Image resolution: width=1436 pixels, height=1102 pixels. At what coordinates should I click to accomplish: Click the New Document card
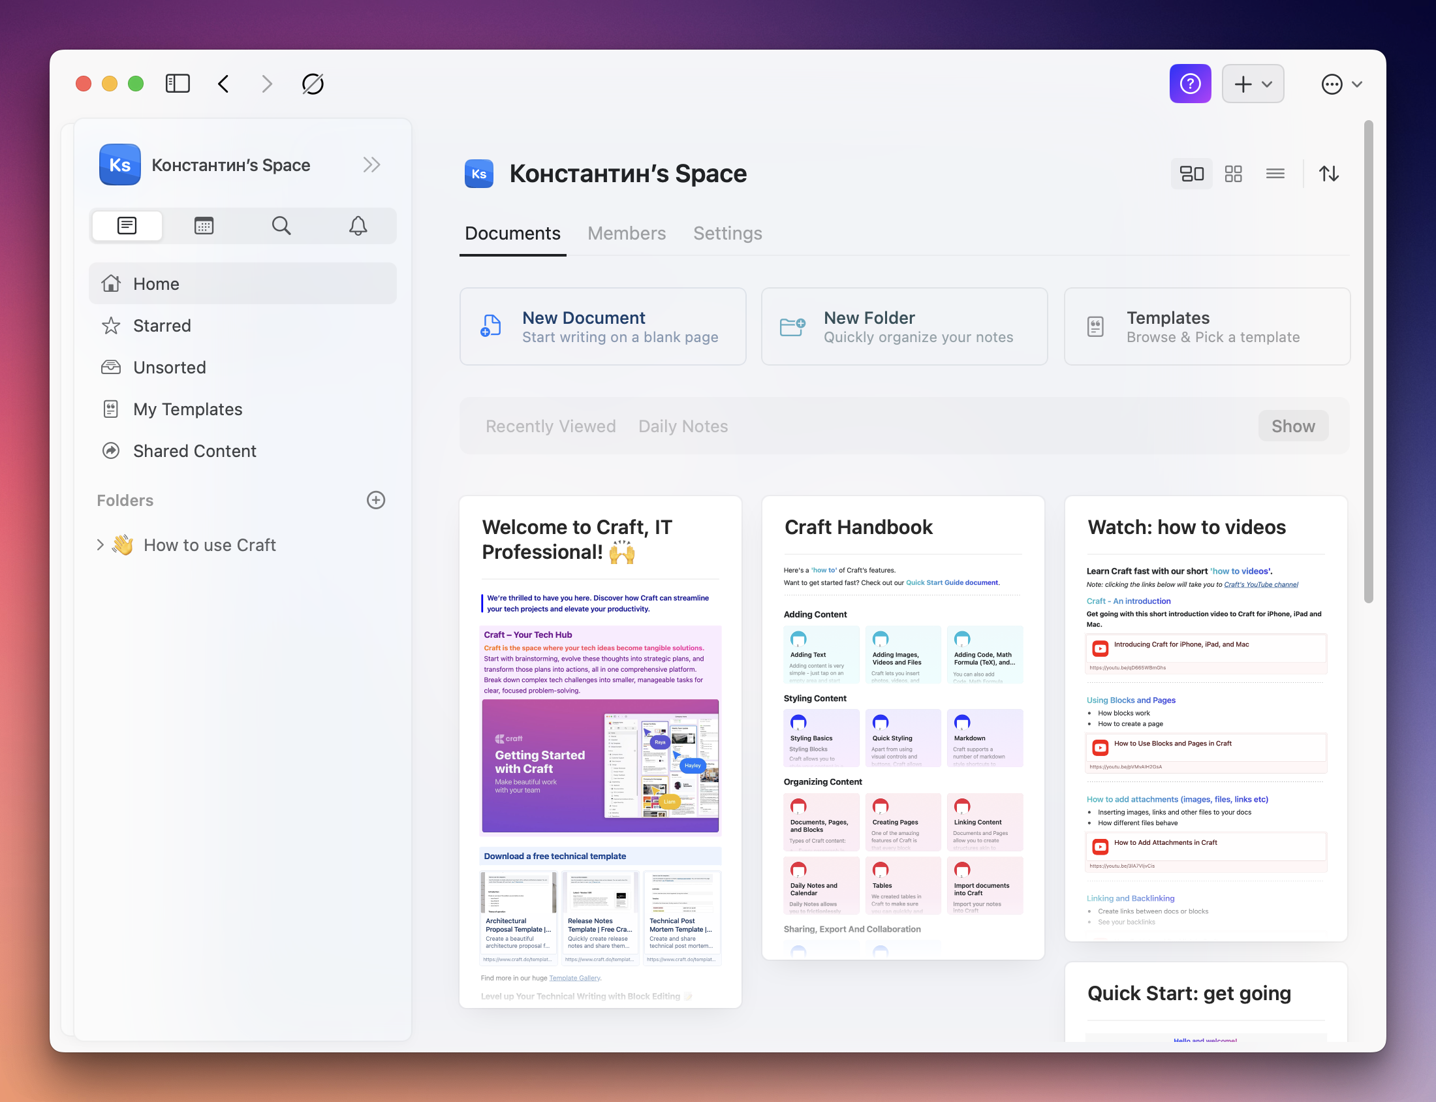pos(602,326)
